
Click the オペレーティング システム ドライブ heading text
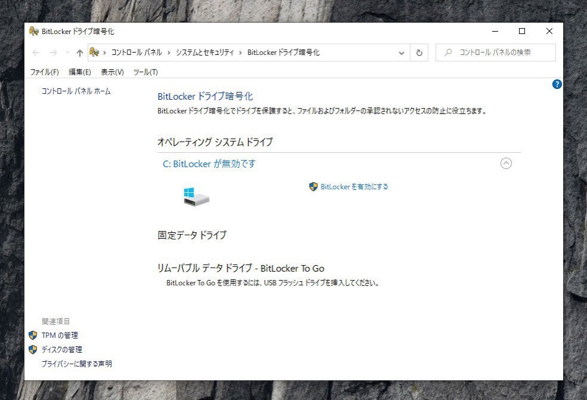(x=215, y=142)
